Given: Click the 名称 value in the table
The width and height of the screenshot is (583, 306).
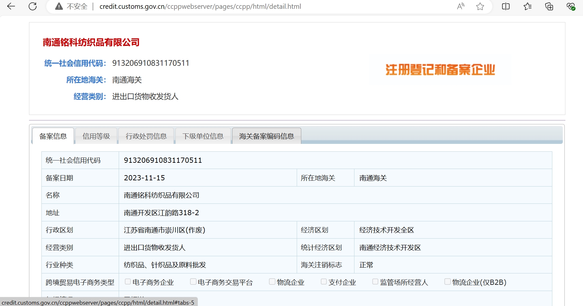Looking at the screenshot, I should [x=162, y=195].
